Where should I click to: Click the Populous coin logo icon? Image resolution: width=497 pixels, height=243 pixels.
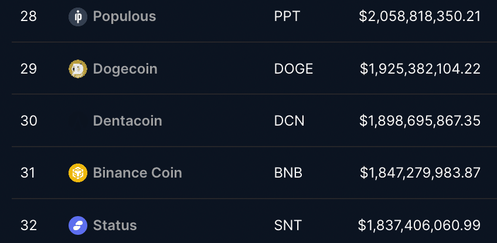78,17
